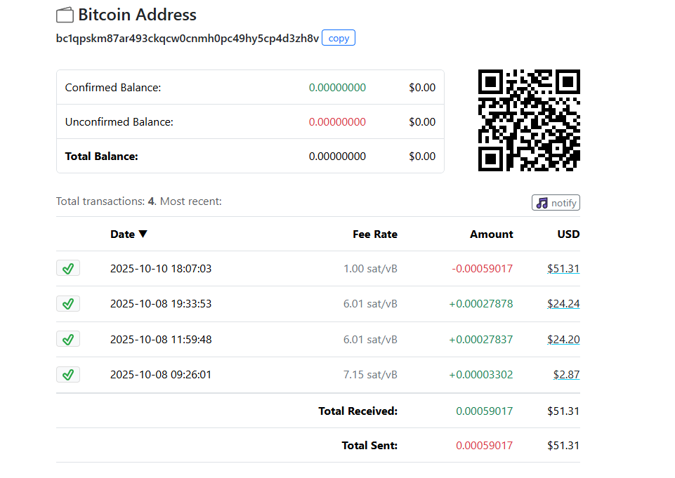The height and width of the screenshot is (478, 675).
Task: Click the notify button with music note
Action: [x=556, y=203]
